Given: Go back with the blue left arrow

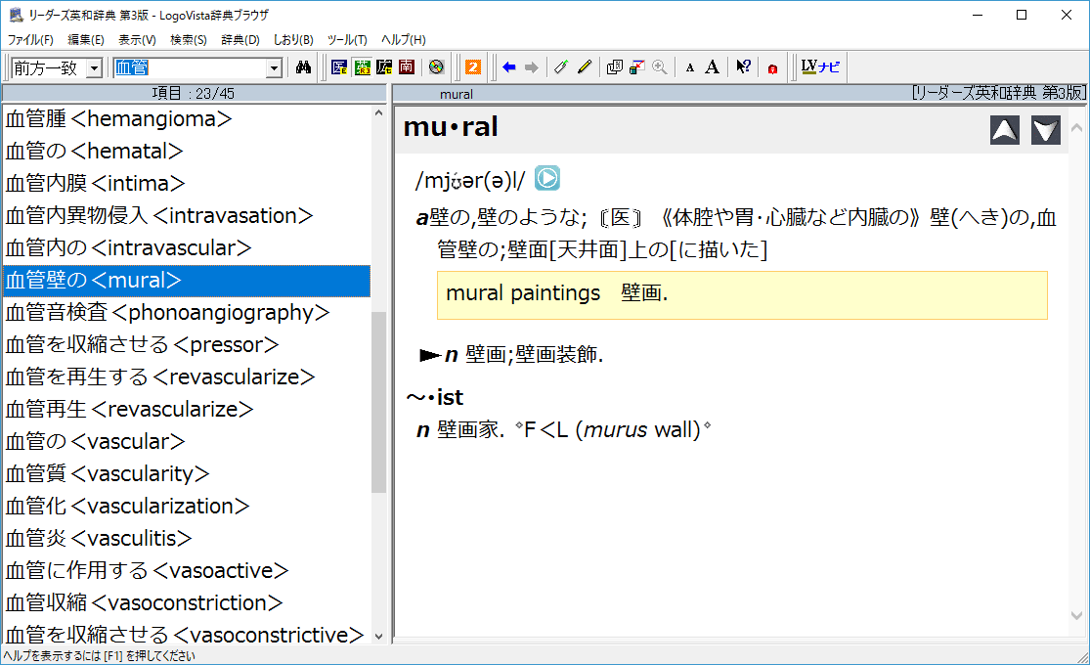Looking at the screenshot, I should click(x=509, y=67).
